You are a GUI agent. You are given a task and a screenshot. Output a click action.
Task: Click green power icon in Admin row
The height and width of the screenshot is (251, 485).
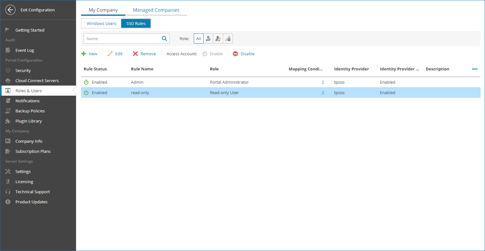[86, 82]
